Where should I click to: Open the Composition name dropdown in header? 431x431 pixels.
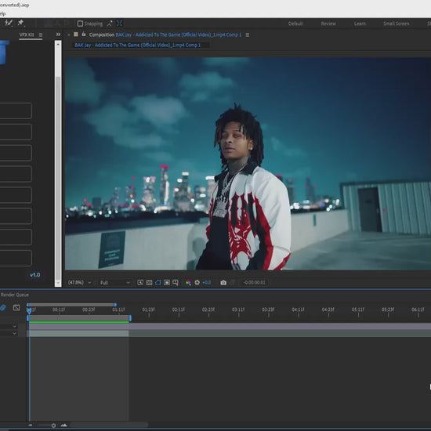(179, 35)
